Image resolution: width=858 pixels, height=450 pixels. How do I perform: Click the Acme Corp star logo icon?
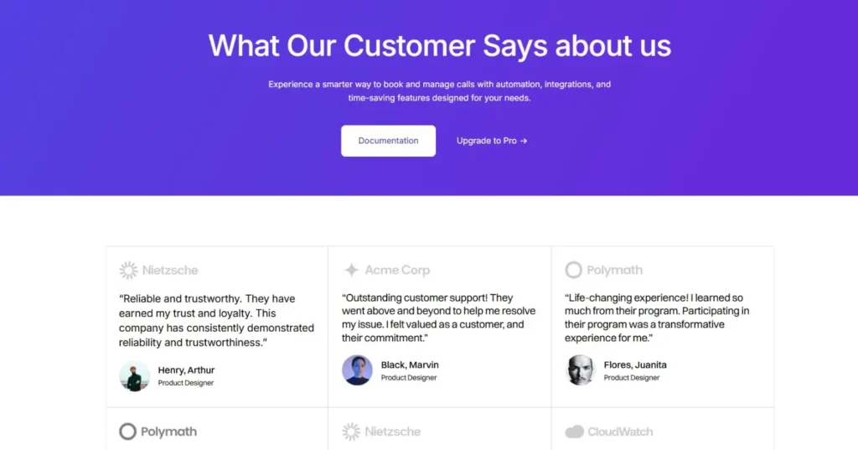point(351,270)
